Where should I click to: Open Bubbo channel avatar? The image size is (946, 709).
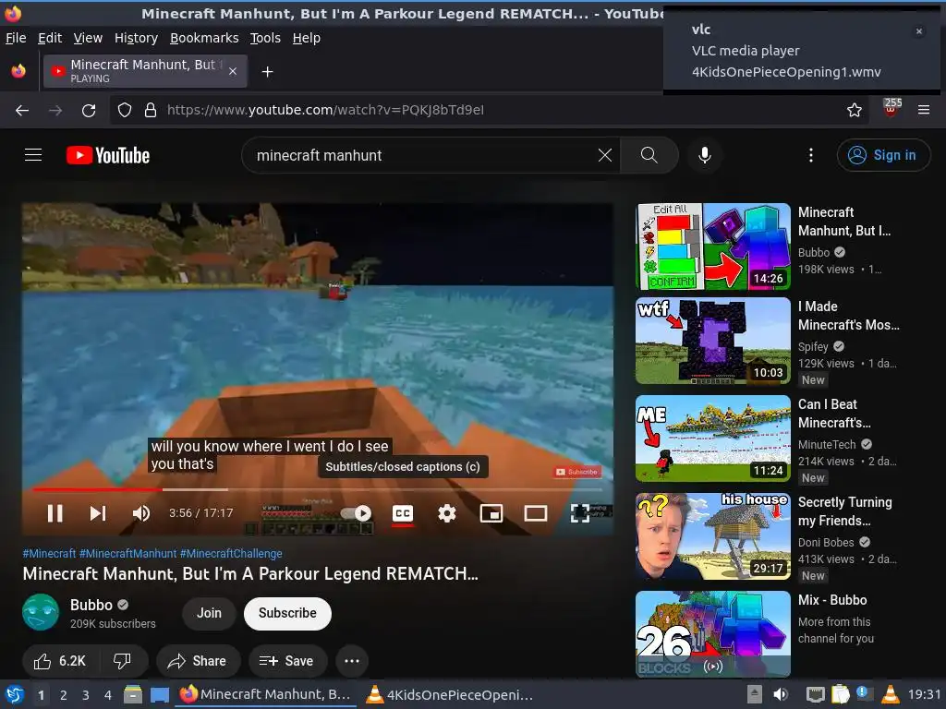[x=41, y=612]
